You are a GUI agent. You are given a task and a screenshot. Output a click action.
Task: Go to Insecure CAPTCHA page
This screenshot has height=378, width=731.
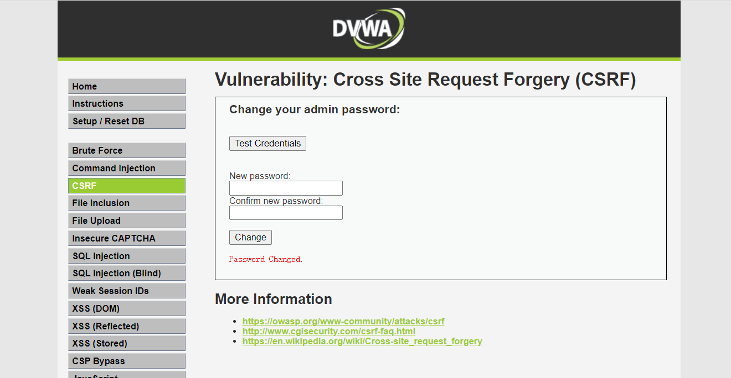126,238
